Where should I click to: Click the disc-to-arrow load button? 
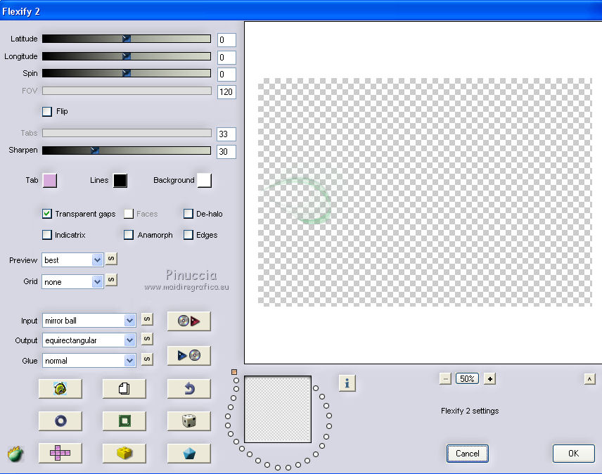point(189,321)
